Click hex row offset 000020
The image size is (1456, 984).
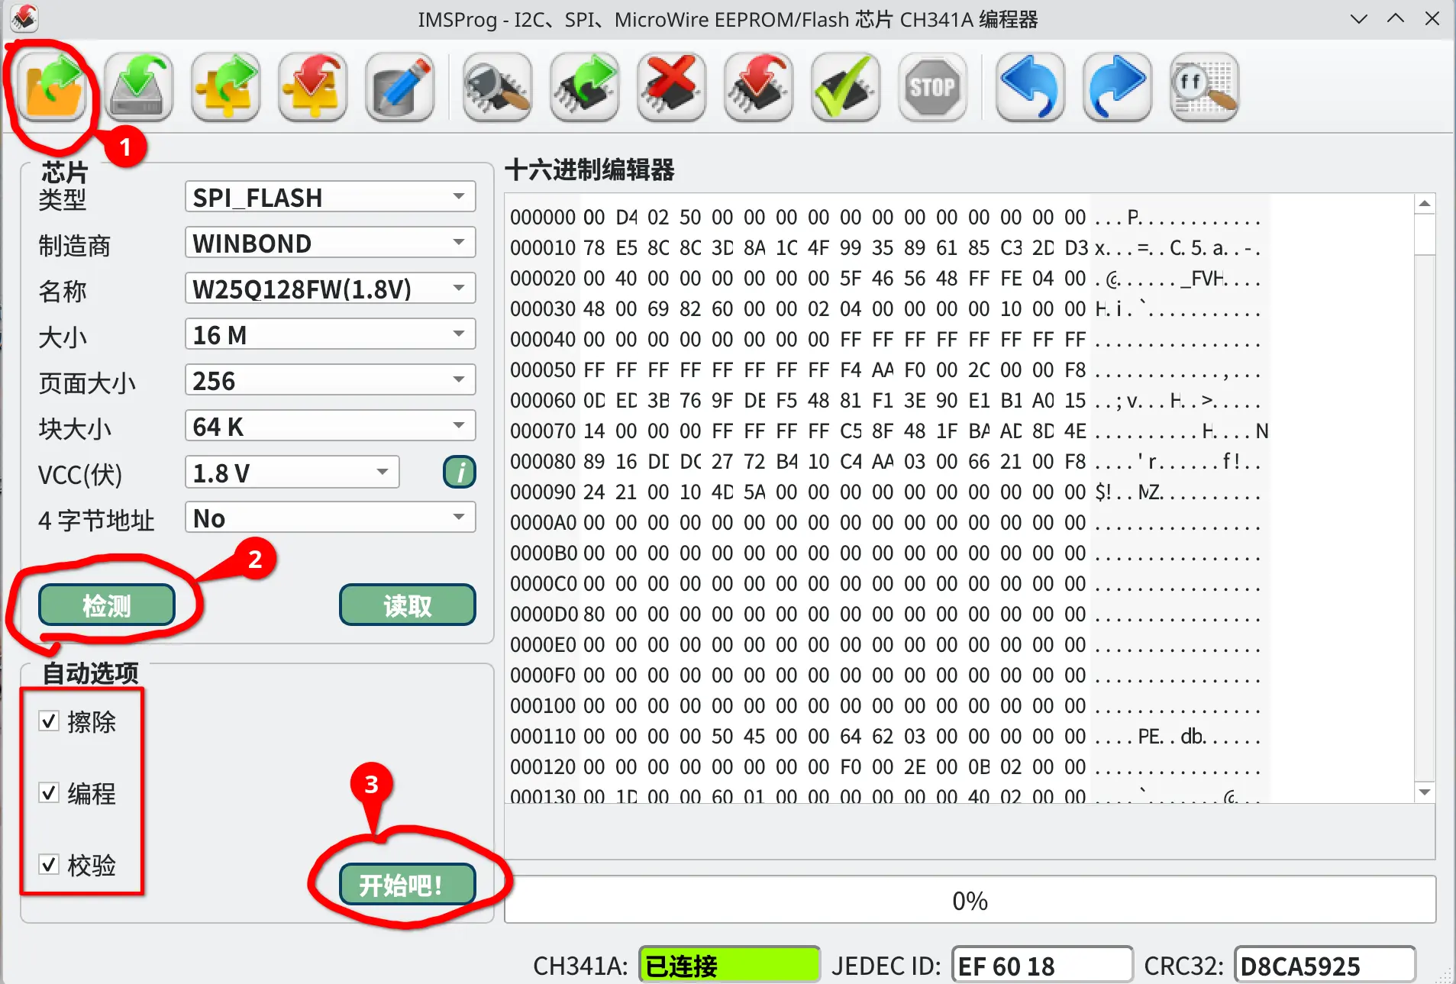543,279
